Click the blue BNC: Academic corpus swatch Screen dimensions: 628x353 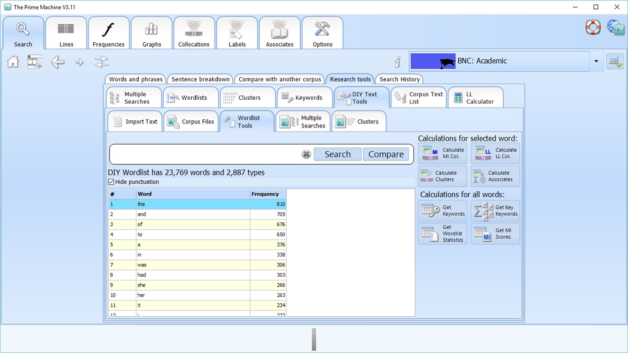(433, 61)
